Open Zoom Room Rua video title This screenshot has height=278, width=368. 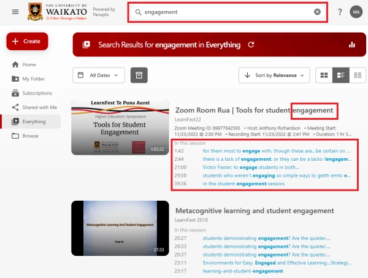(x=254, y=110)
